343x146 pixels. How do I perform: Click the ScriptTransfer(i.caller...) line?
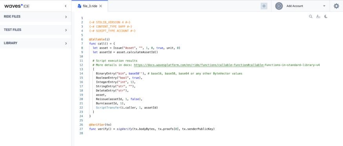127,108
